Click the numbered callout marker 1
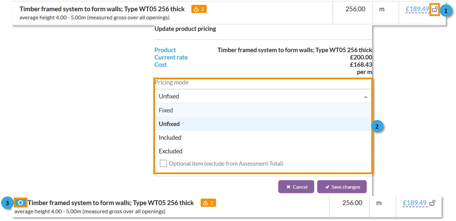 pos(446,11)
